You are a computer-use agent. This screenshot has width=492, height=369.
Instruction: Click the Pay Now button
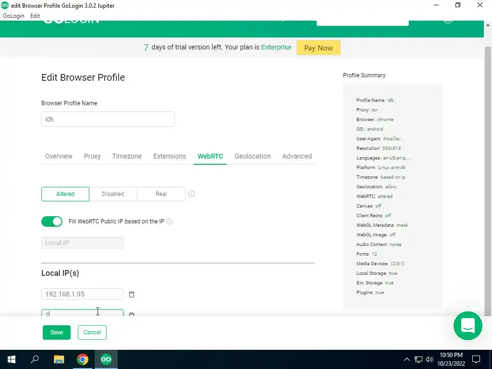click(x=318, y=48)
